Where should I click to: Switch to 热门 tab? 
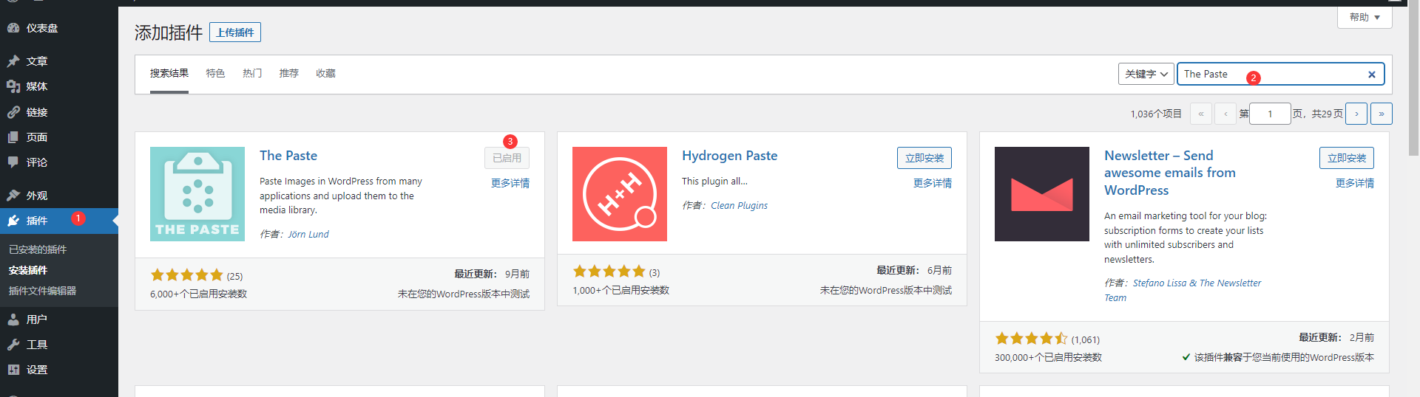[x=252, y=73]
